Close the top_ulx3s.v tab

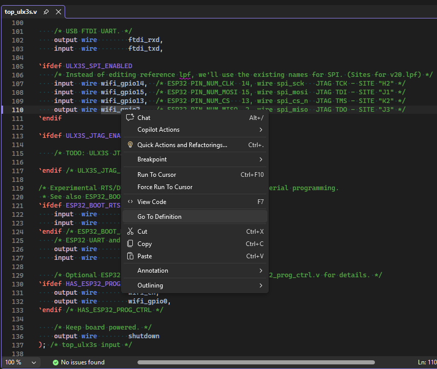[58, 12]
